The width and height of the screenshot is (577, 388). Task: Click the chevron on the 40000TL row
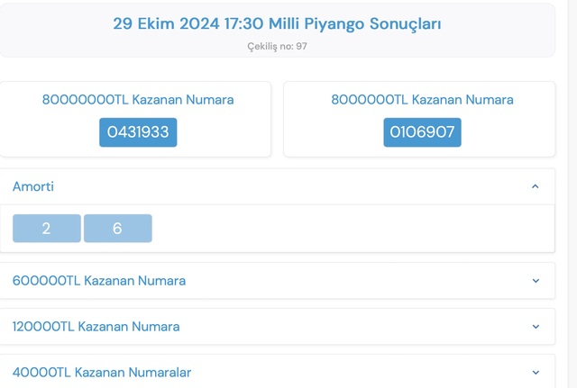[x=536, y=372]
